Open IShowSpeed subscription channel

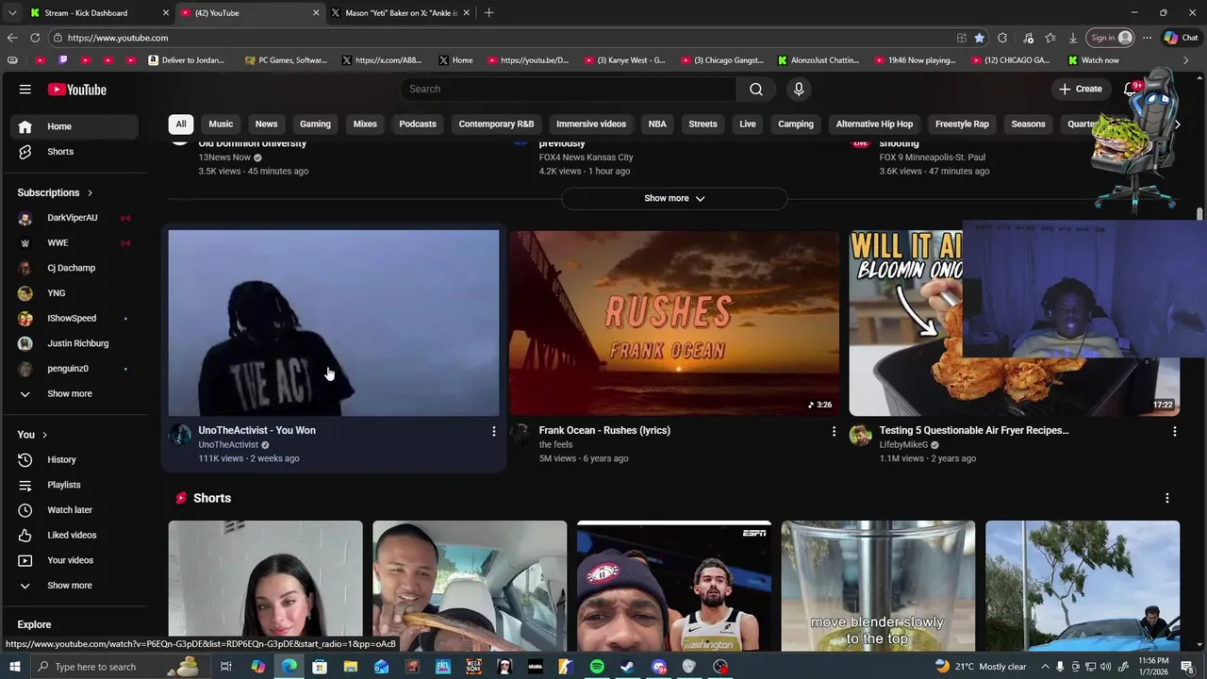pos(74,318)
